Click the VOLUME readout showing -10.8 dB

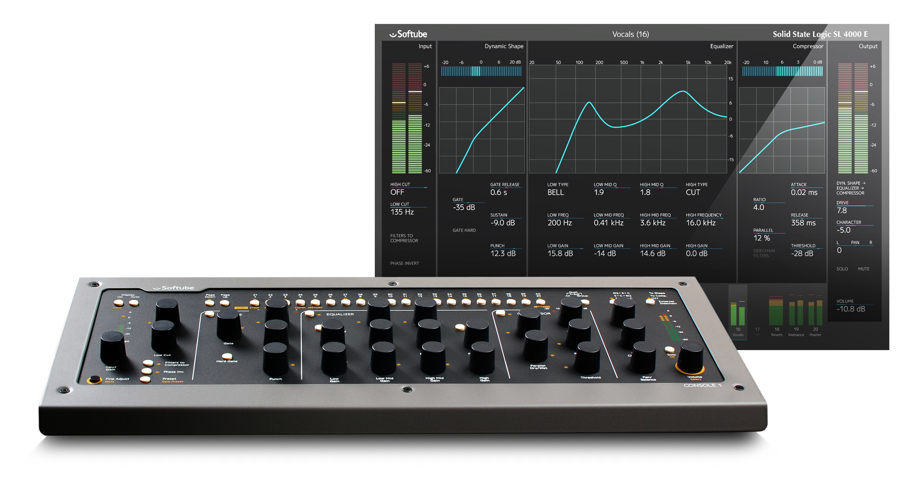(x=851, y=309)
